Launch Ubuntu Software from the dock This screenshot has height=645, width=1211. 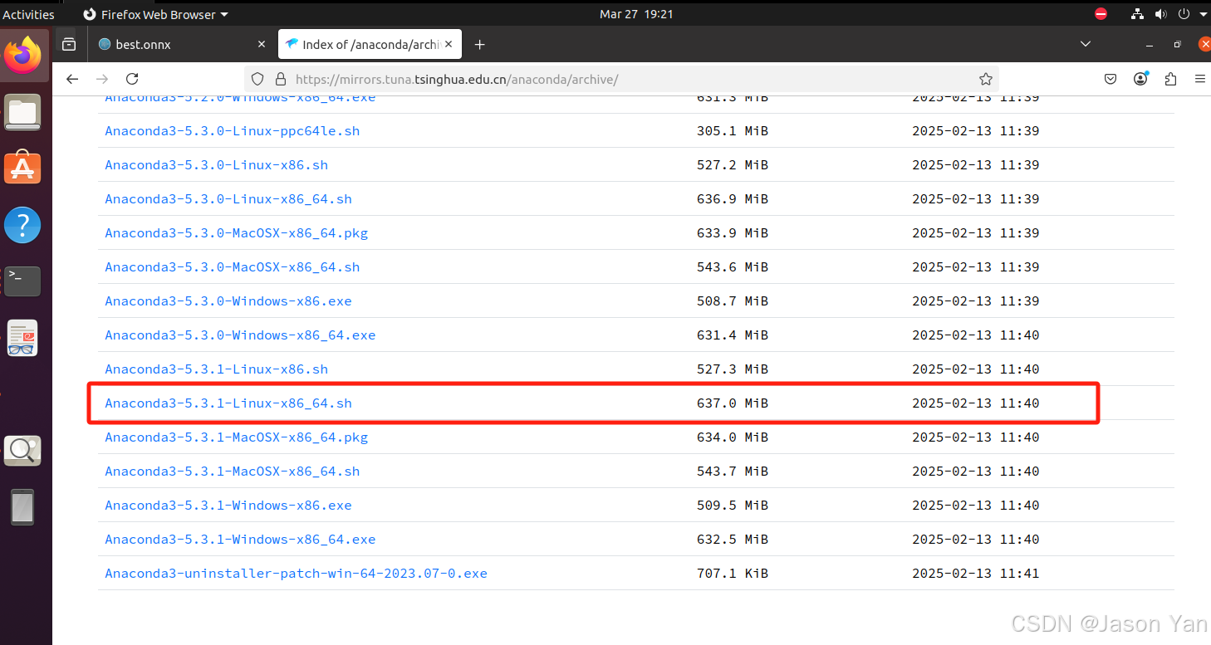pos(22,169)
